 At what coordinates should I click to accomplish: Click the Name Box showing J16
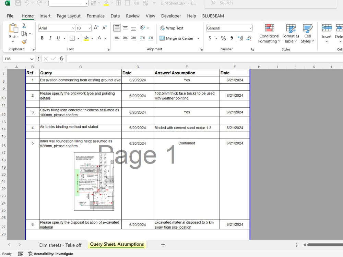tap(15, 59)
